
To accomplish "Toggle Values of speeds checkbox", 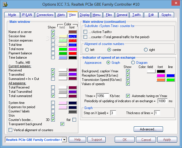I will (x=128, y=84).
